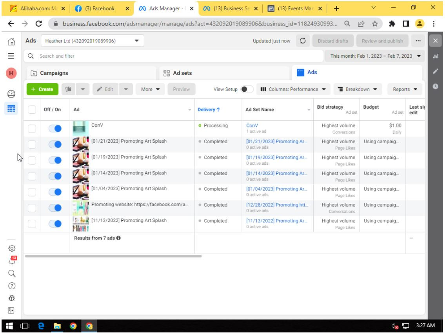Image resolution: width=445 pixels, height=334 pixels.
Task: Sort by the Delivery column header
Action: click(209, 109)
